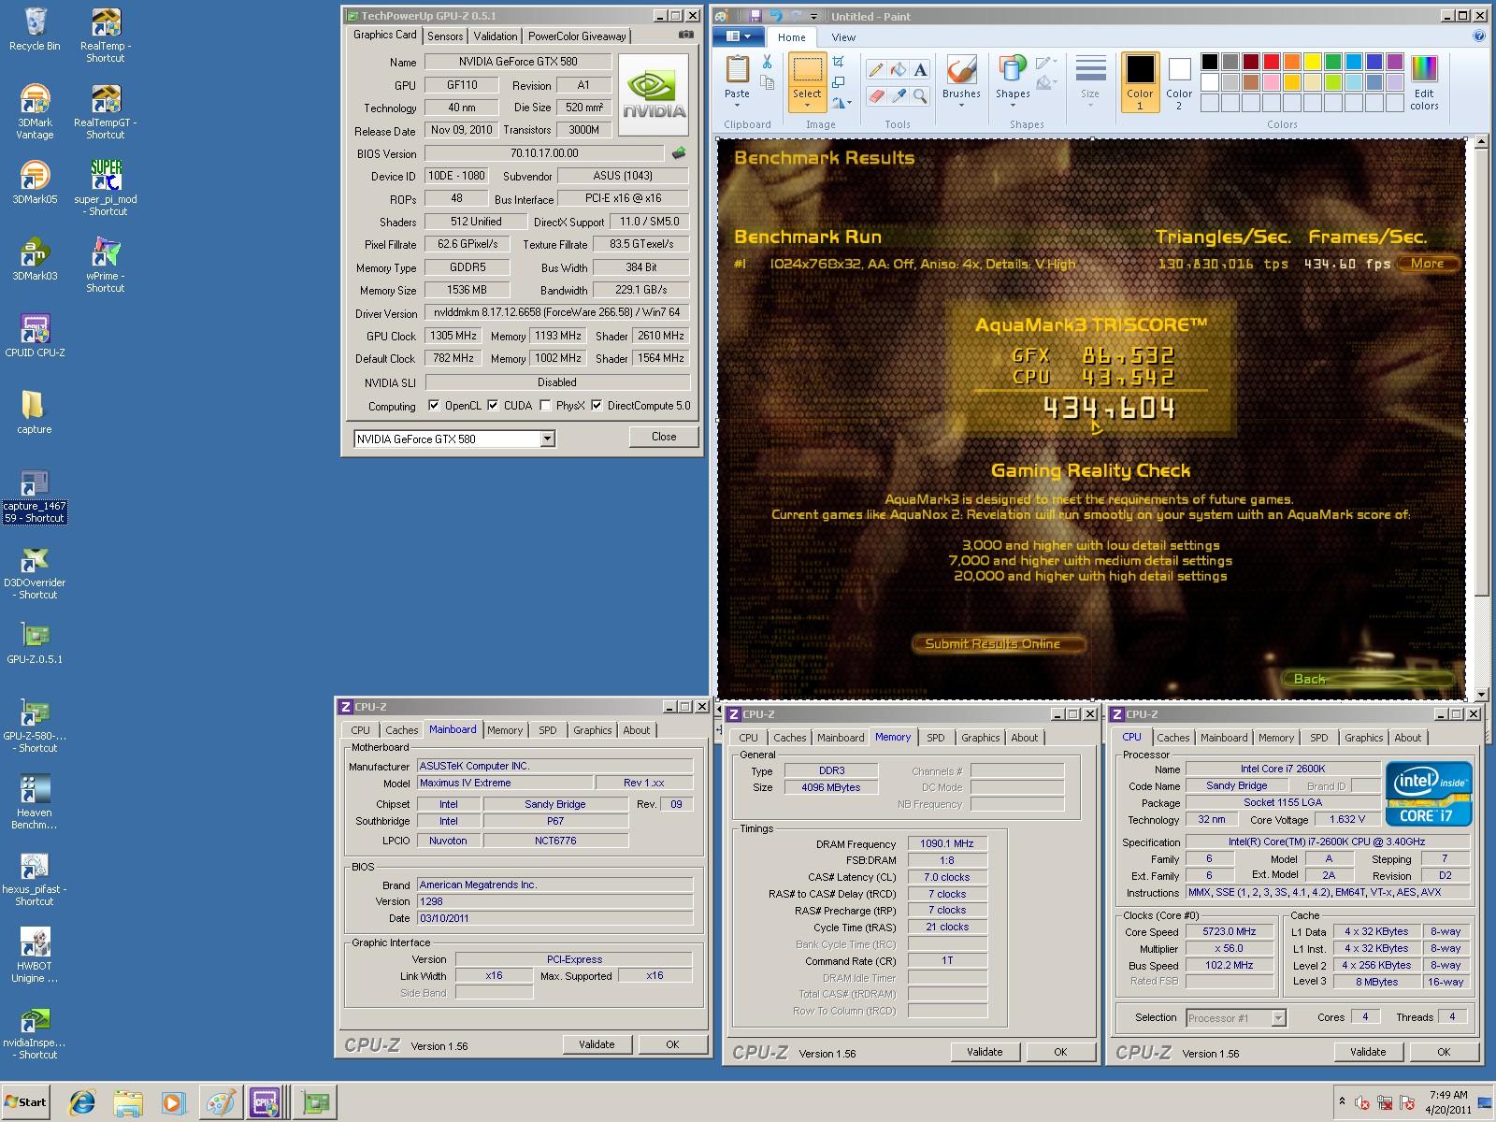Open the Validation tab in GPU-Z
This screenshot has height=1122, width=1496.
pos(496,36)
